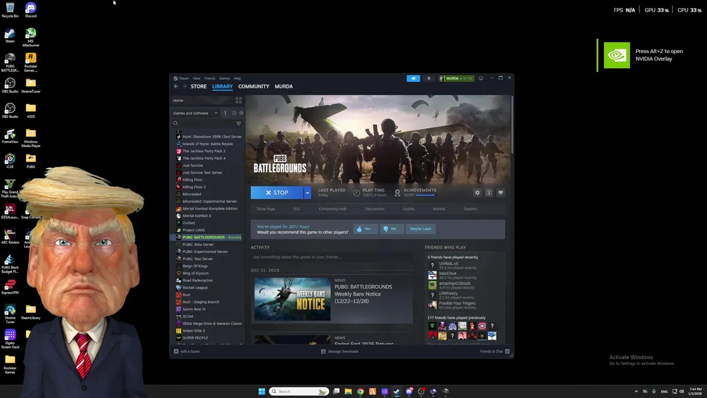The width and height of the screenshot is (707, 398).
Task: Go back with the Steam back arrow
Action: [176, 86]
